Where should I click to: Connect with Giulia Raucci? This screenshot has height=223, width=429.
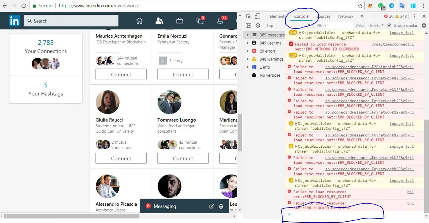coord(121,158)
